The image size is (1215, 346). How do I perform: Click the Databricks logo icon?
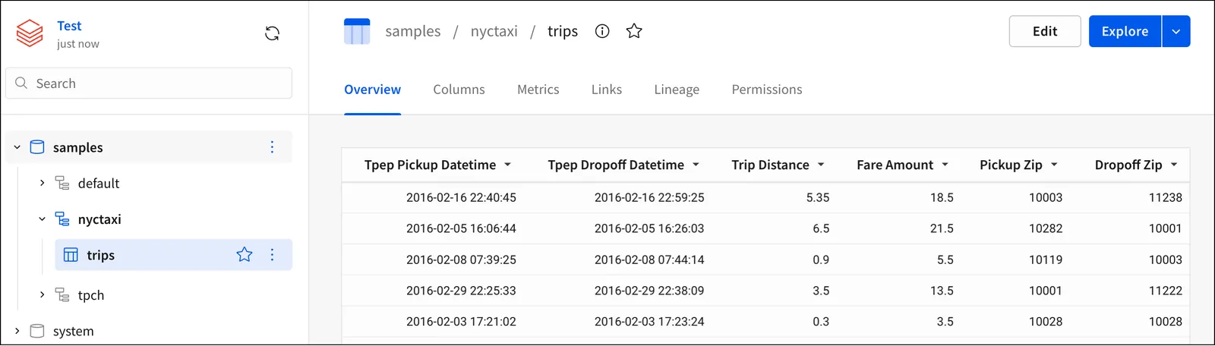click(x=30, y=33)
